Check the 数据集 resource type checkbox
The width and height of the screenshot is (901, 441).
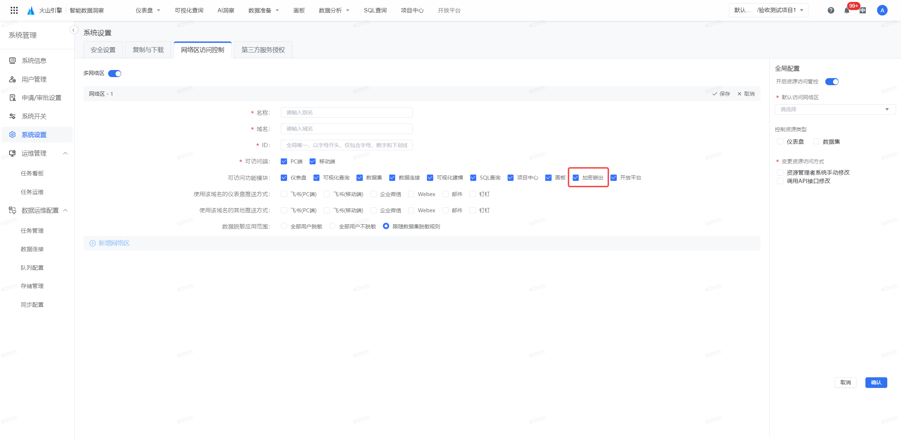(816, 141)
